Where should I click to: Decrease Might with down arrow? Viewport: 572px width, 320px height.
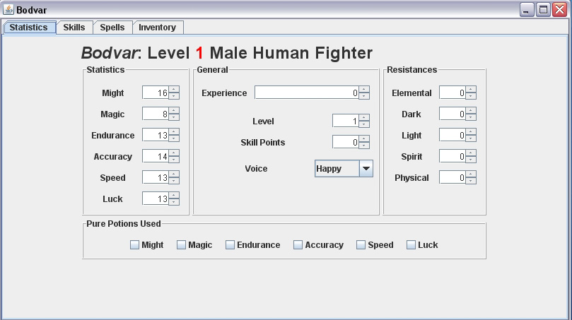click(x=174, y=96)
